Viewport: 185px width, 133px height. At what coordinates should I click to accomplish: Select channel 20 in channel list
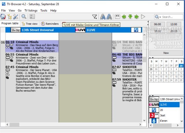pos(164,110)
